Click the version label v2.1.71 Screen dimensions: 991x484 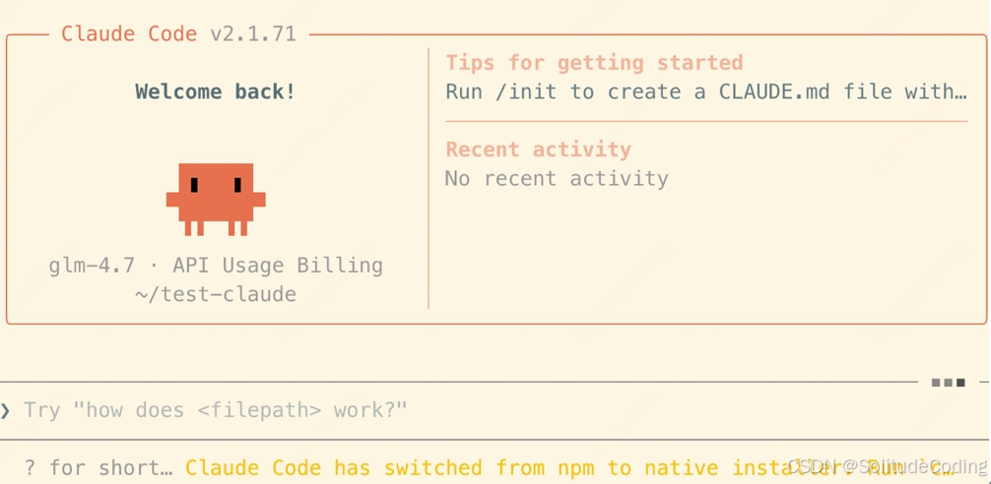pyautogui.click(x=253, y=33)
